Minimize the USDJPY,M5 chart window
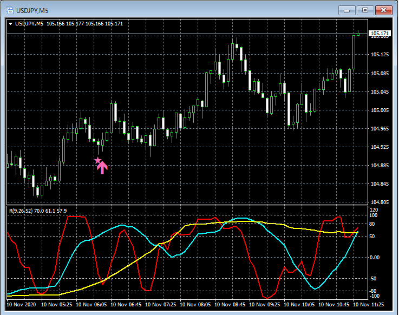399x315 pixels. point(346,10)
